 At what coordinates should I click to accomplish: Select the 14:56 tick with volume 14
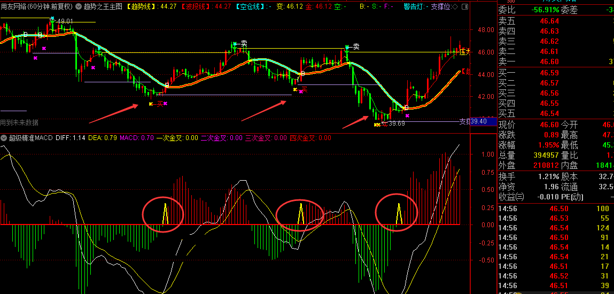coord(555,247)
